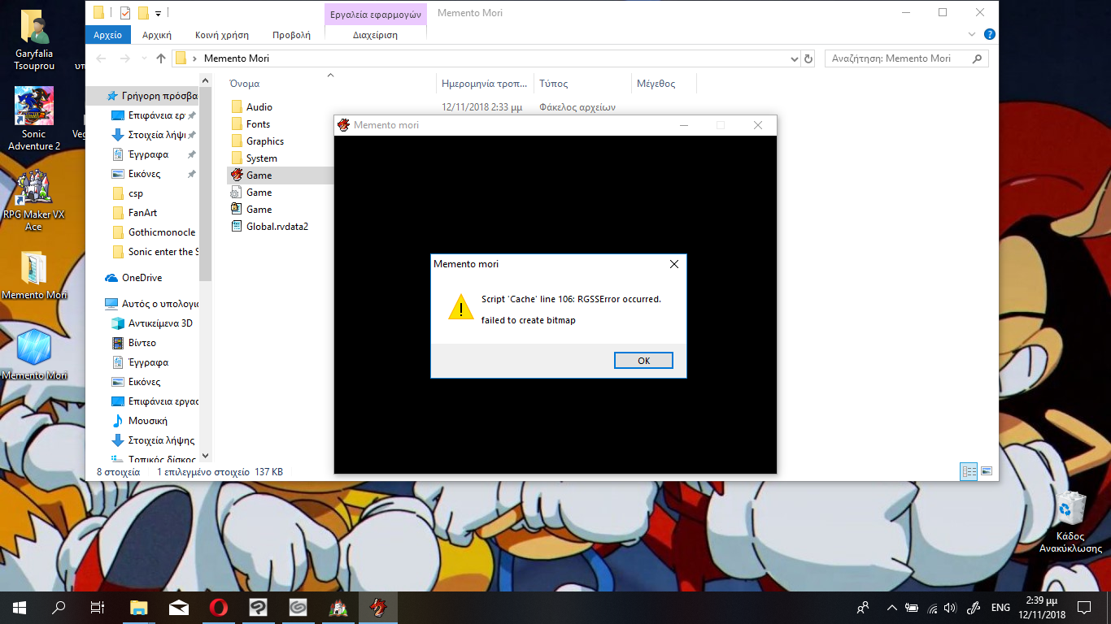
Task: Select the Sonic Adventure 2 desktop shortcut
Action: (34, 119)
